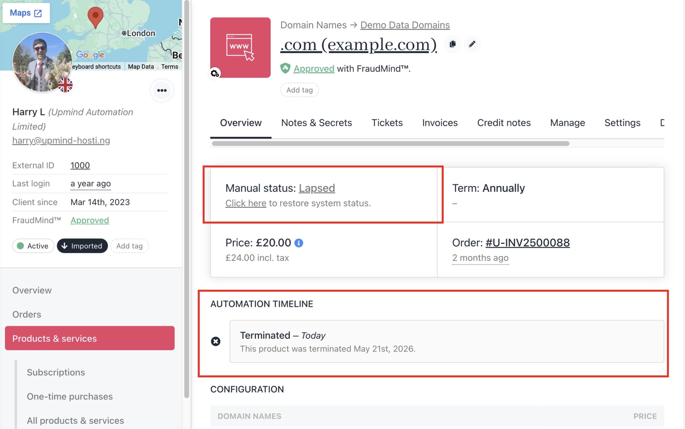
Task: Open order #U-INV2500088 link
Action: point(527,243)
